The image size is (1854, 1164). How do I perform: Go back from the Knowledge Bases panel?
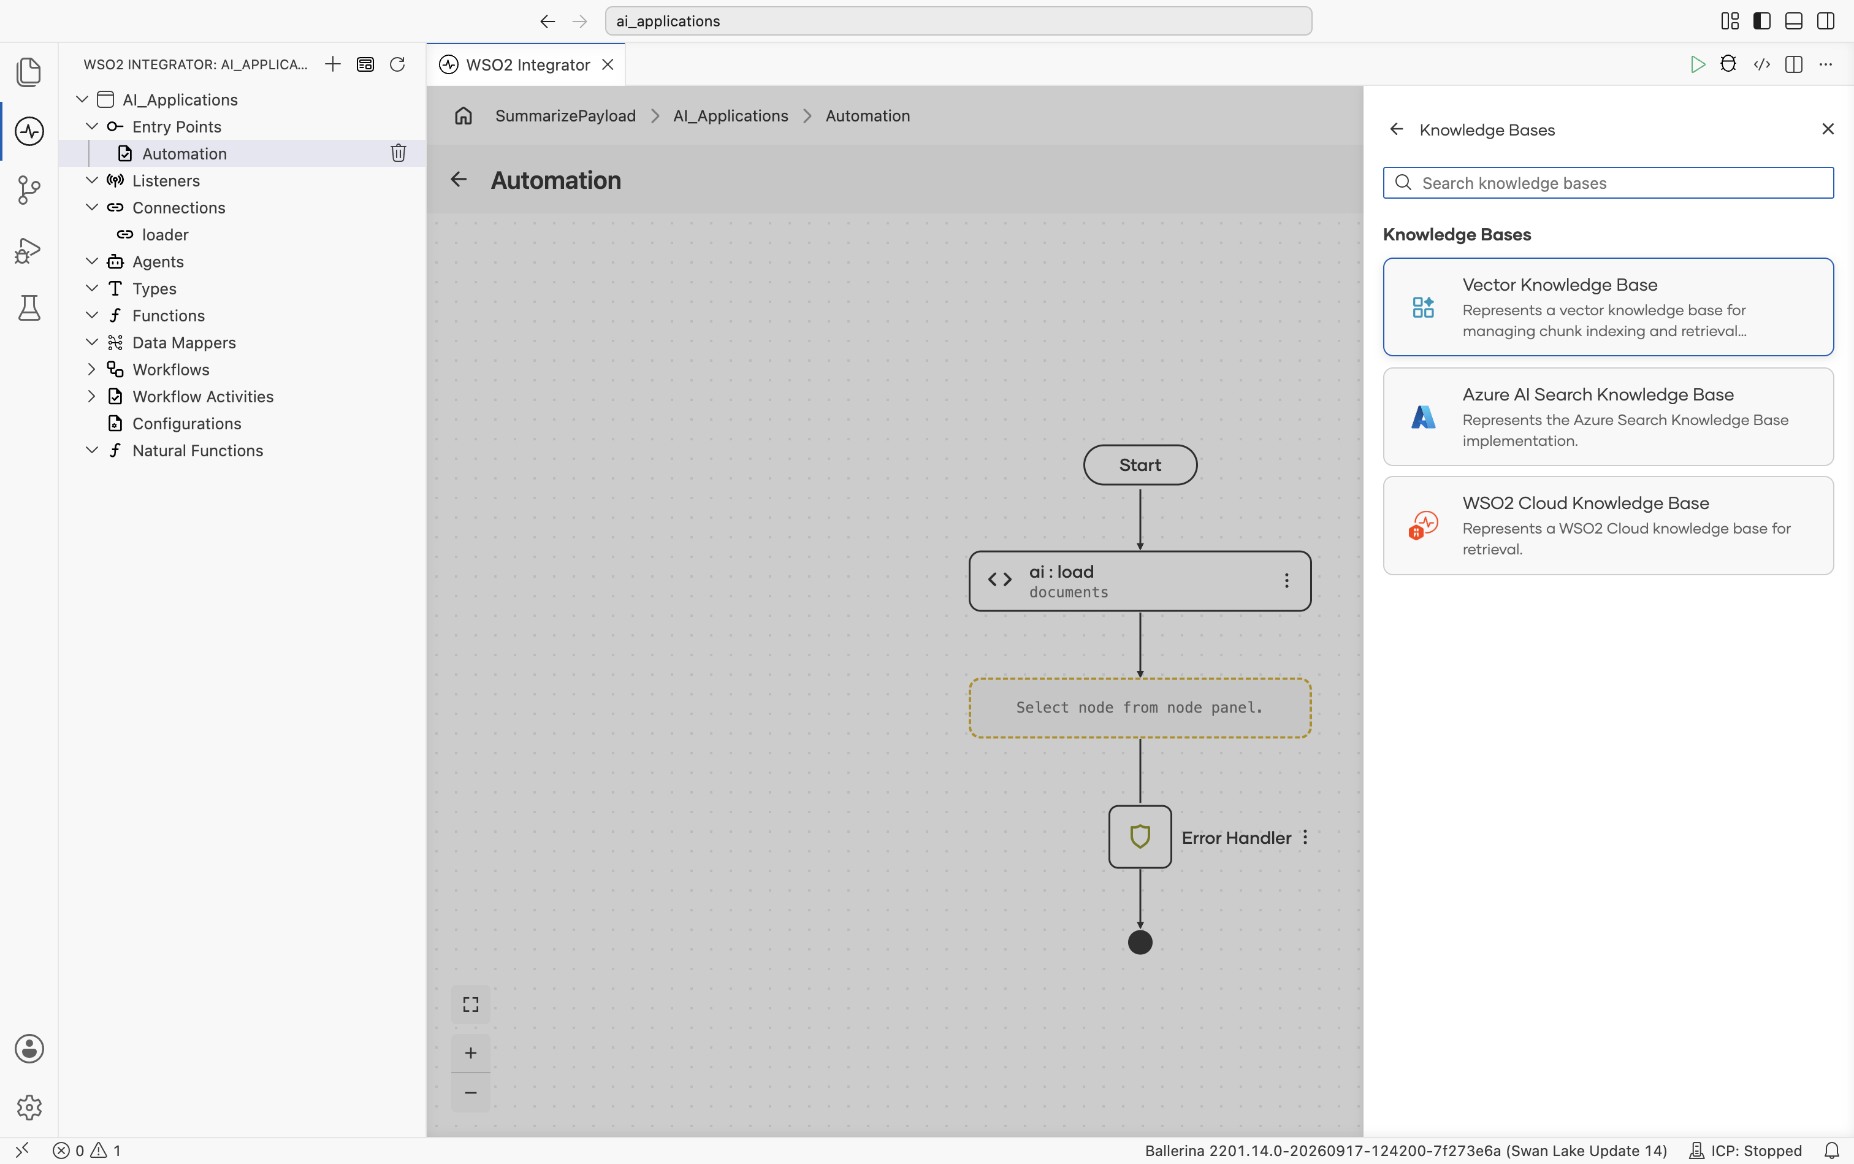pyautogui.click(x=1397, y=129)
